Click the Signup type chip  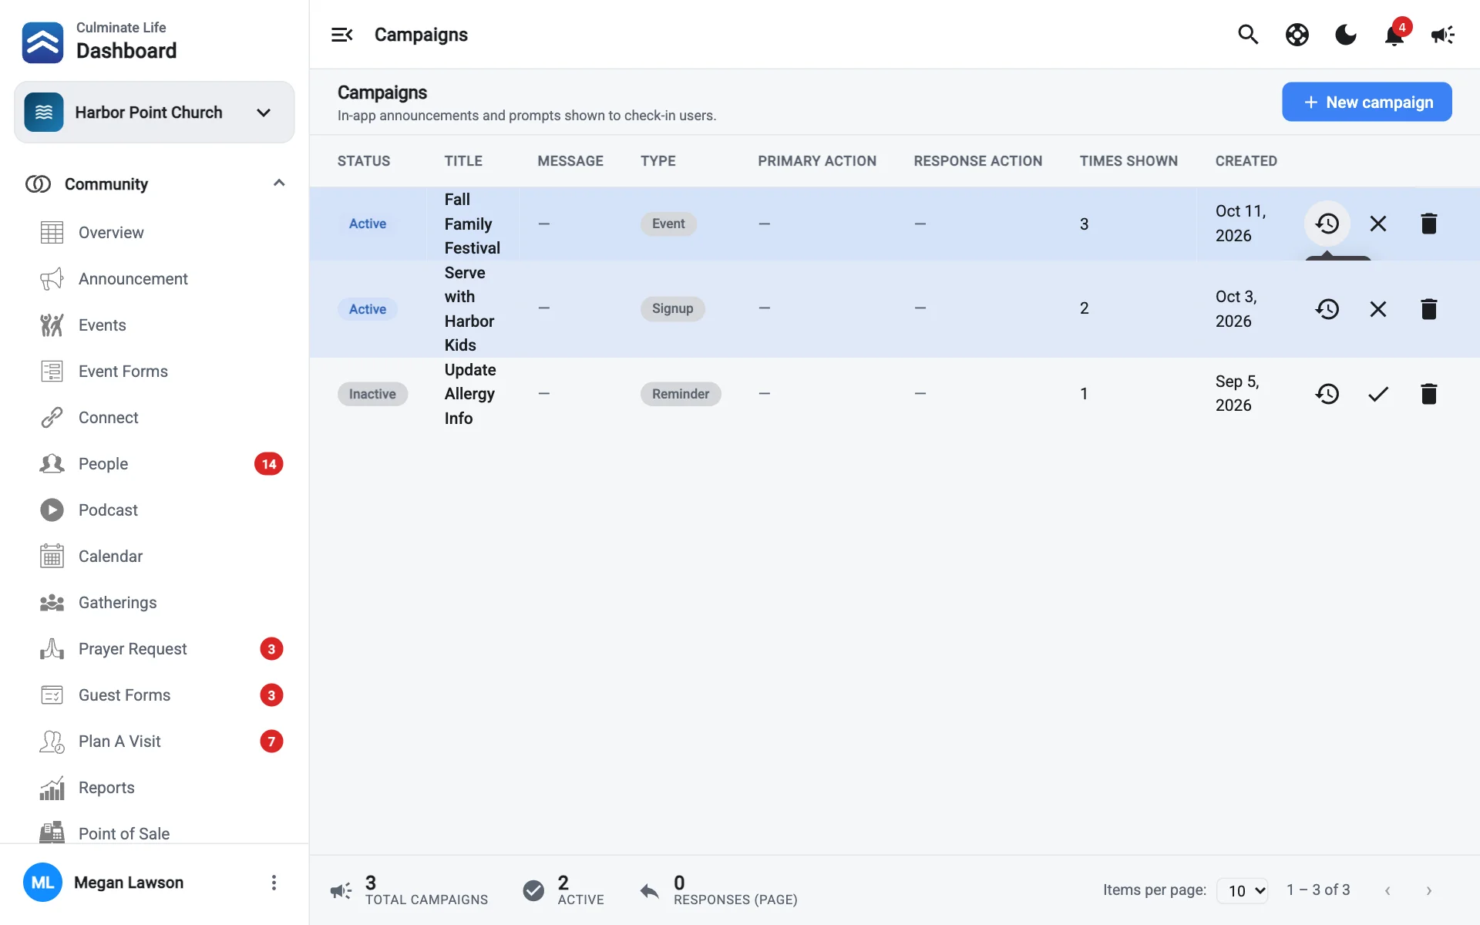pos(672,308)
